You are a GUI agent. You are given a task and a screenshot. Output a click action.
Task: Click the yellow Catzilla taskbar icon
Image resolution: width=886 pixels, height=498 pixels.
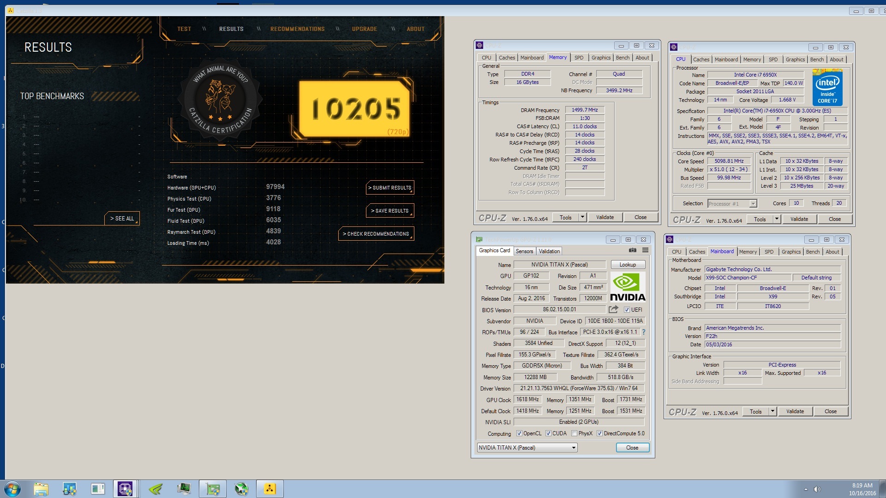[x=269, y=489]
